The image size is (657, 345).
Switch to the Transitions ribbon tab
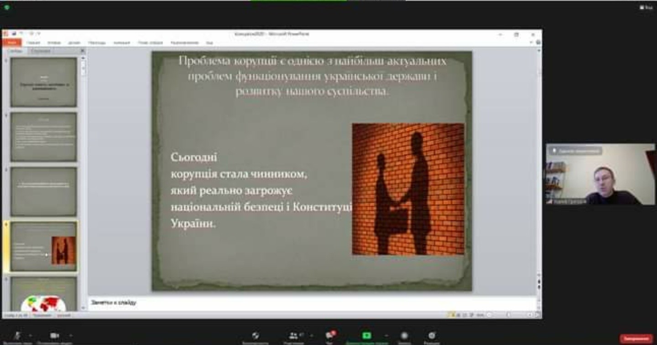coord(97,43)
